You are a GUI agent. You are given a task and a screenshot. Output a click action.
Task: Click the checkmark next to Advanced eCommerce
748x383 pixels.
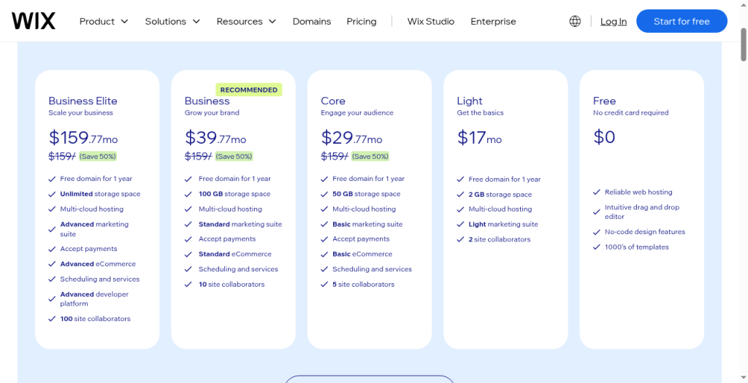coord(52,264)
